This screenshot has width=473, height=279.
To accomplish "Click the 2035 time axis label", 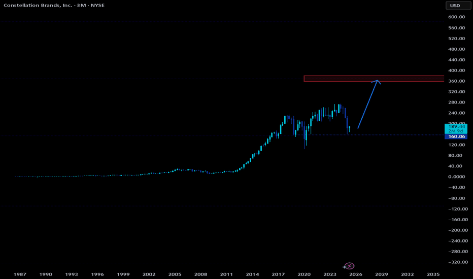I will [433, 274].
